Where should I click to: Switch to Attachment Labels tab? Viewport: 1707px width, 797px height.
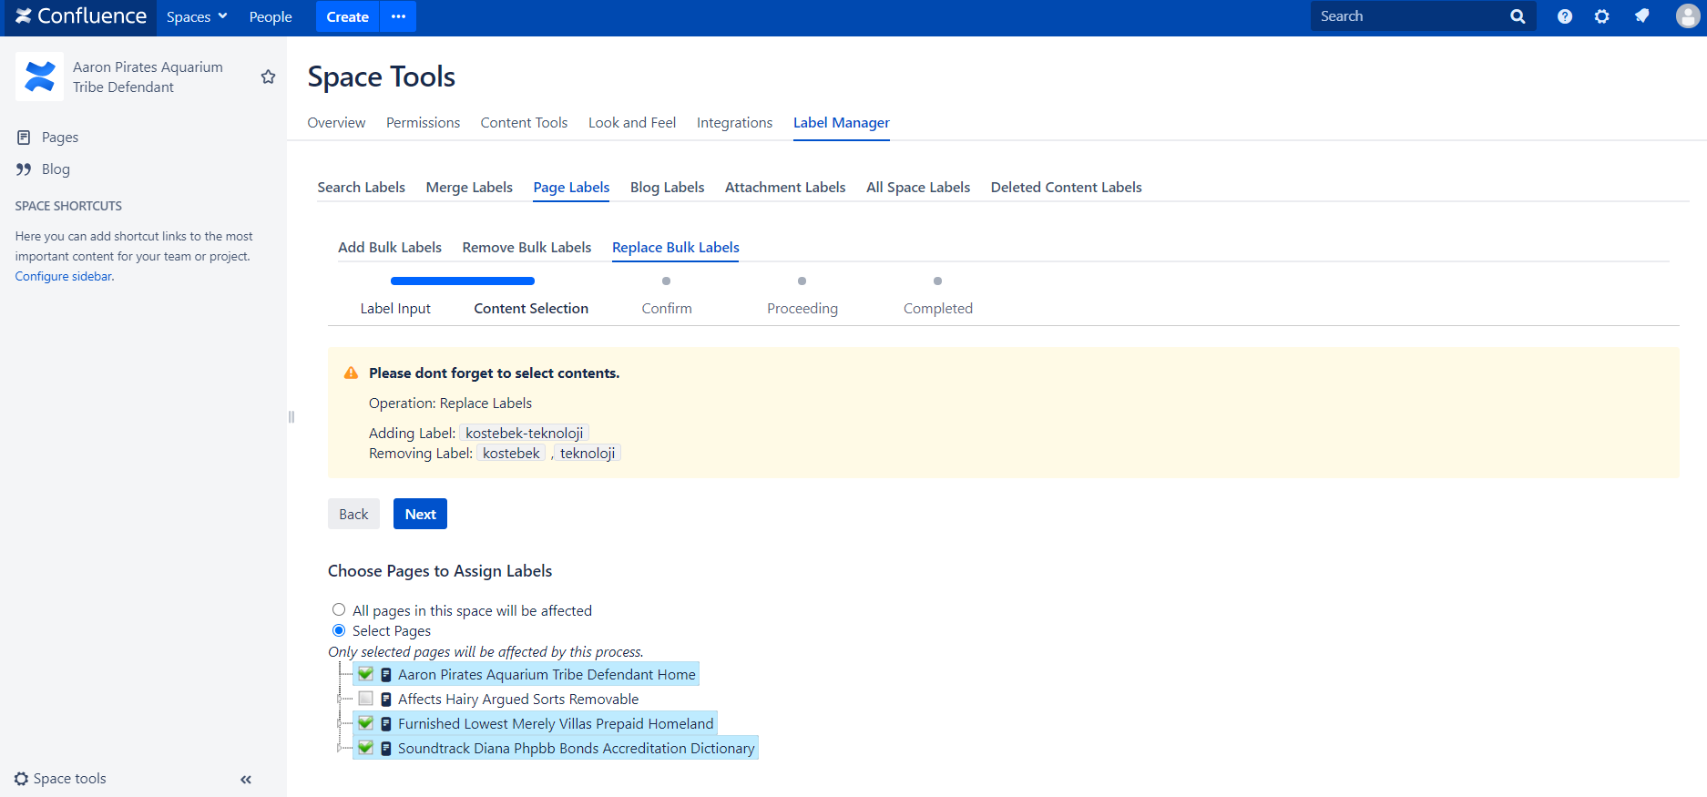click(785, 188)
